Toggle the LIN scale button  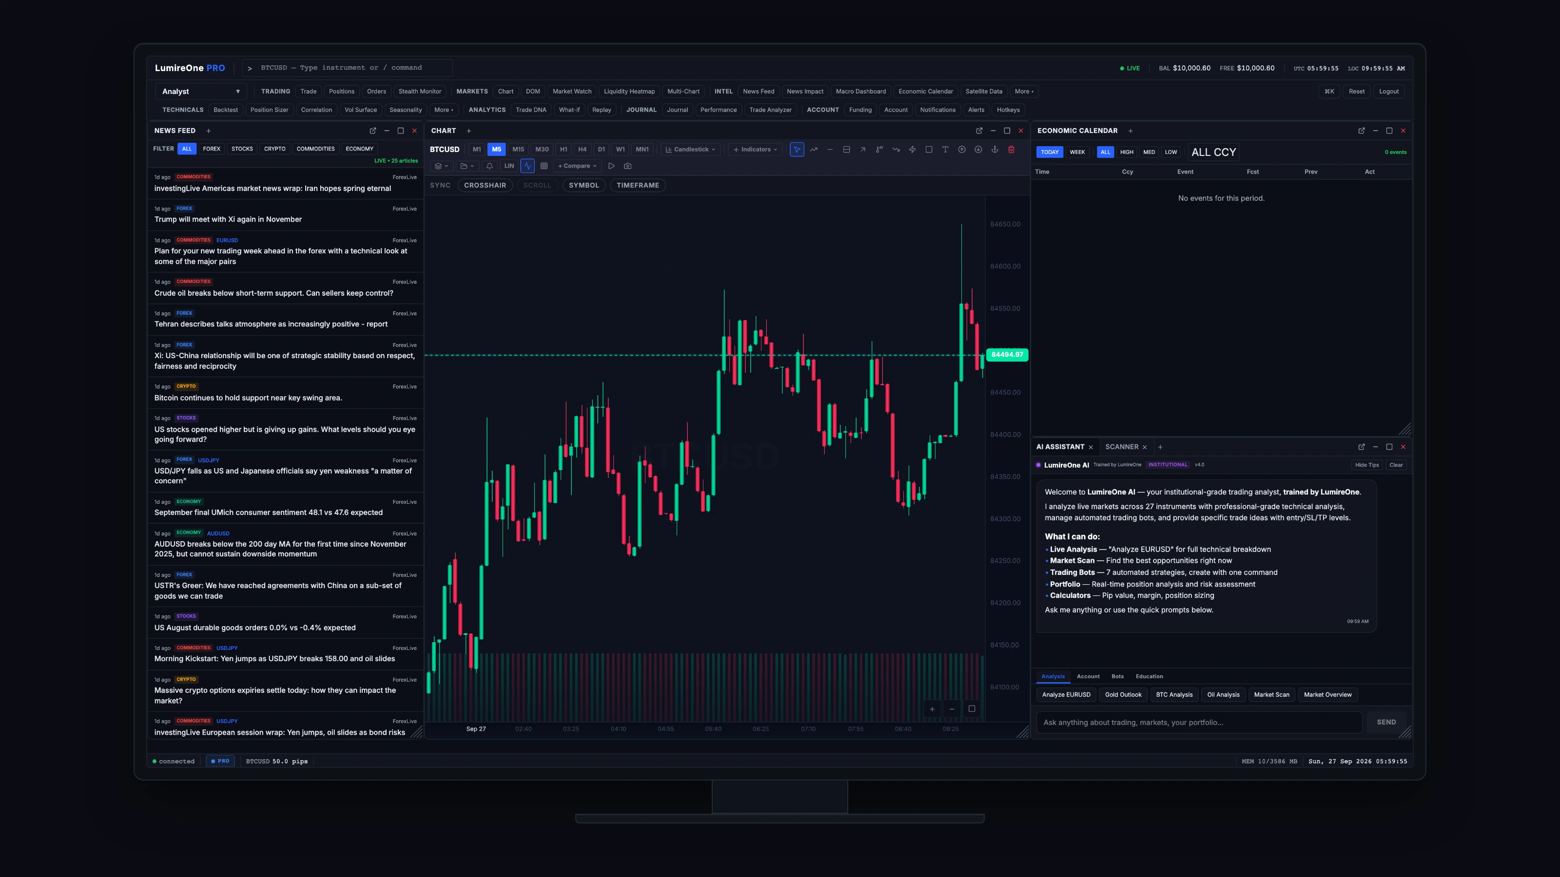(x=508, y=166)
